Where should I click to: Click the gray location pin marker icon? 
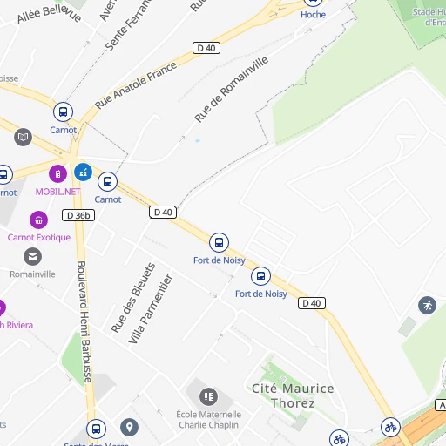[x=129, y=427]
